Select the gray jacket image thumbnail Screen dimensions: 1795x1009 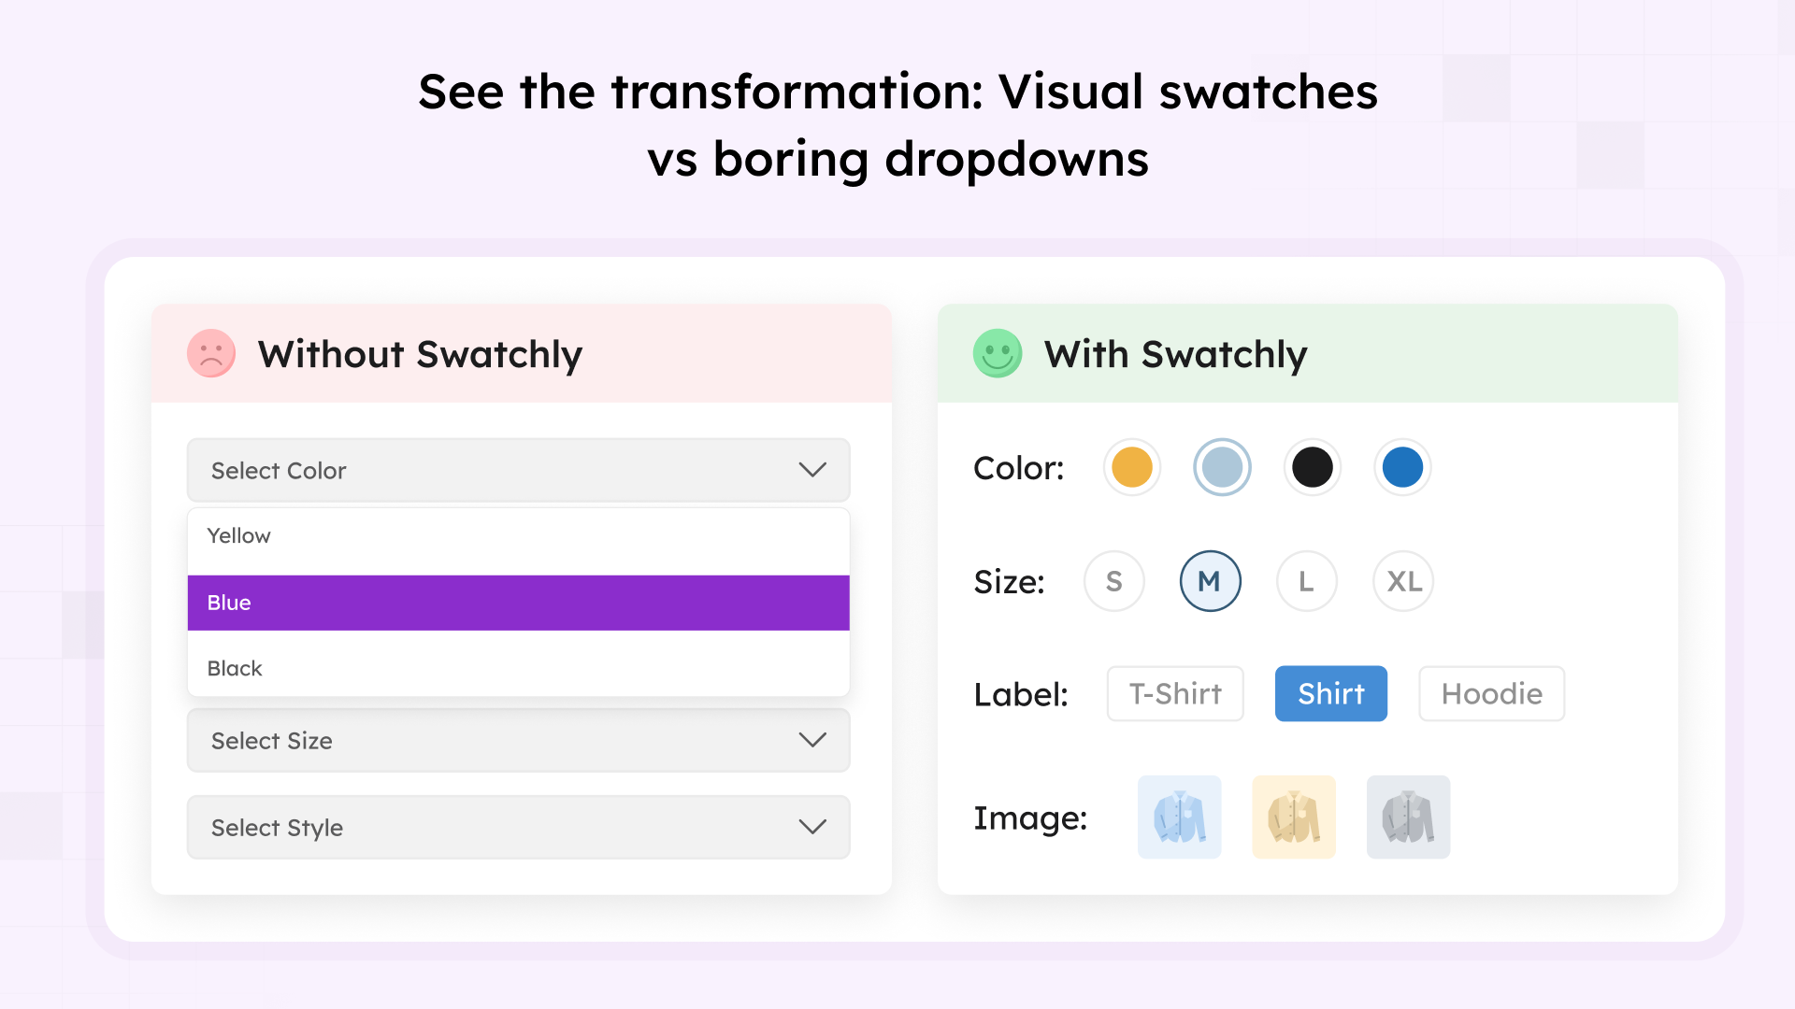pos(1408,817)
